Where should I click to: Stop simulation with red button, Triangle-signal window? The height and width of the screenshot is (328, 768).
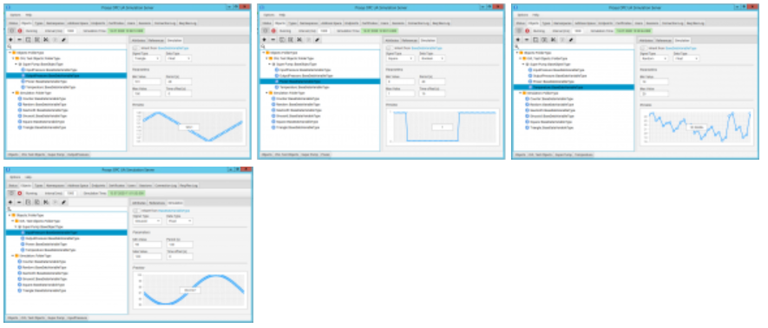coord(20,31)
